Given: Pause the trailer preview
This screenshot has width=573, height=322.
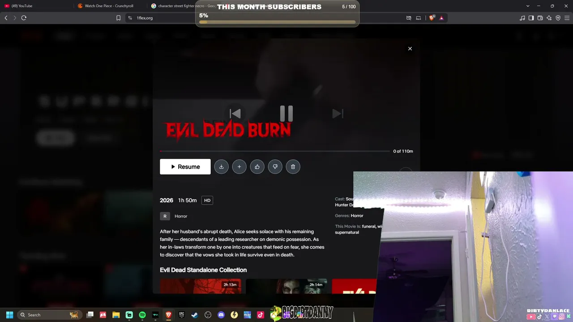Looking at the screenshot, I should (x=286, y=114).
